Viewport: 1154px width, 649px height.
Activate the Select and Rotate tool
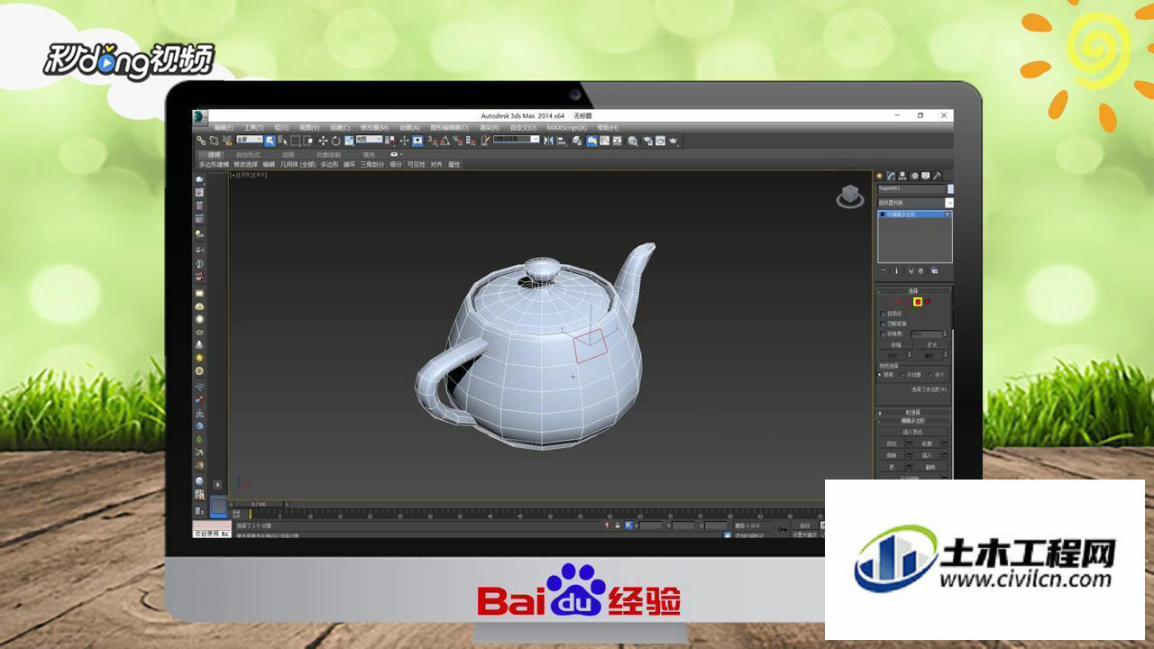335,141
